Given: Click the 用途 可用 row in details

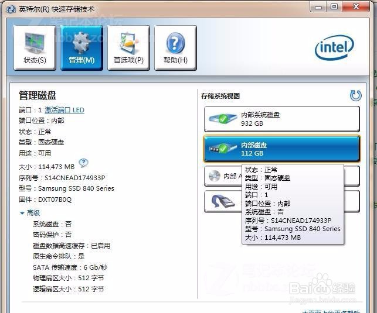Looking at the screenshot, I should 35,153.
